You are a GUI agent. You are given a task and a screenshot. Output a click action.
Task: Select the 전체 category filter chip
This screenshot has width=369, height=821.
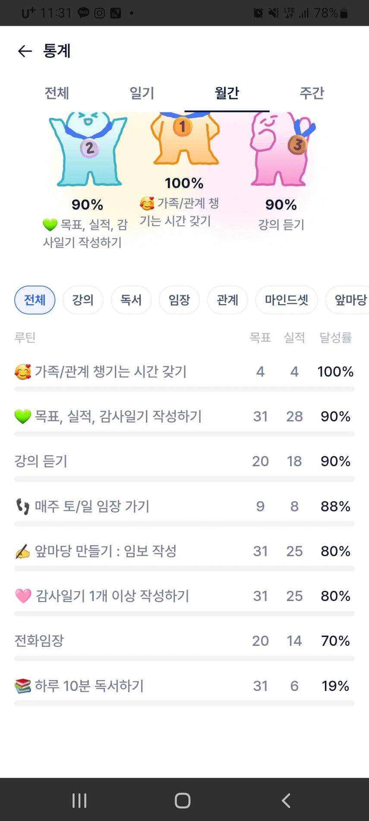point(35,300)
